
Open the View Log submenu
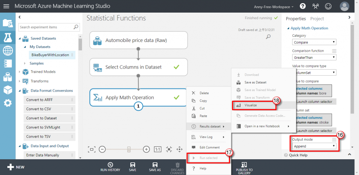[x=208, y=137]
